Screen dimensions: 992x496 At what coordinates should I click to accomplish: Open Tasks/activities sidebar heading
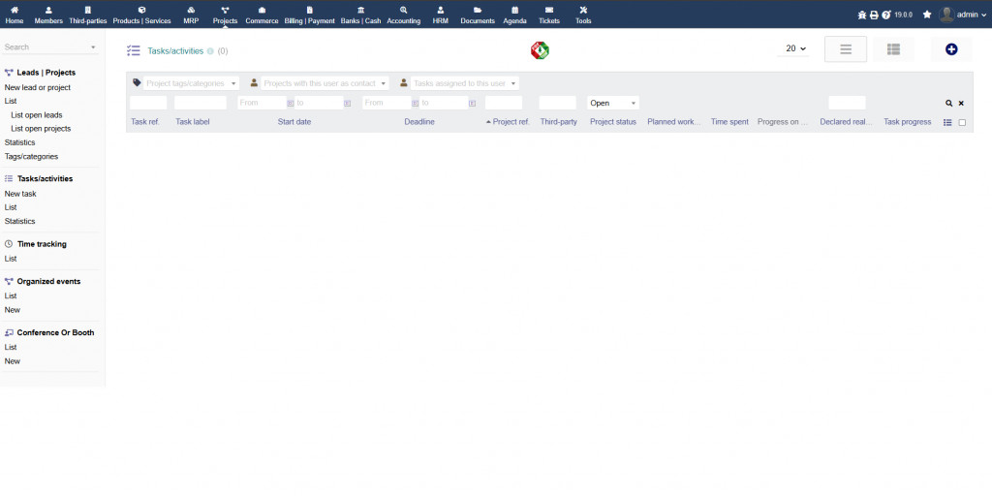[x=45, y=179]
